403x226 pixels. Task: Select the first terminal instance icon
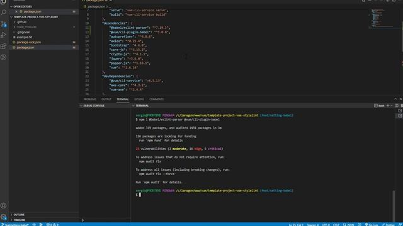(400, 110)
